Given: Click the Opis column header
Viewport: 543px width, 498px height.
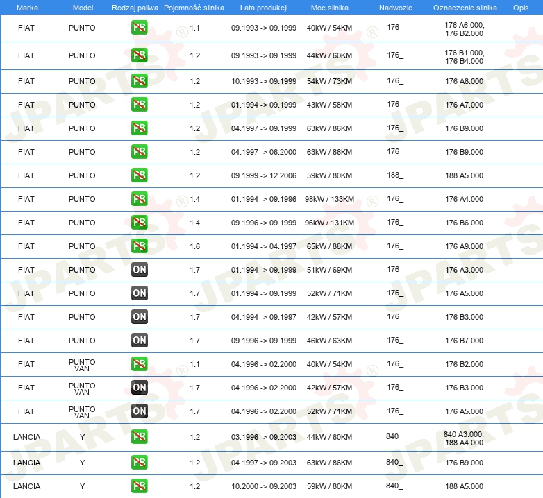Looking at the screenshot, I should 521,8.
